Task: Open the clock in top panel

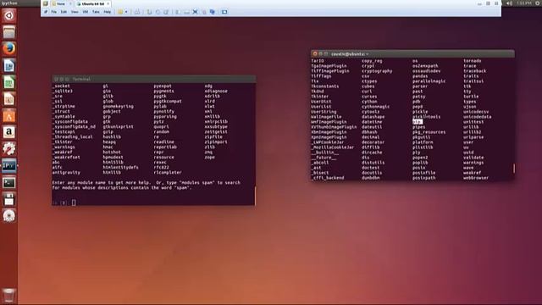Action: pyautogui.click(x=524, y=3)
